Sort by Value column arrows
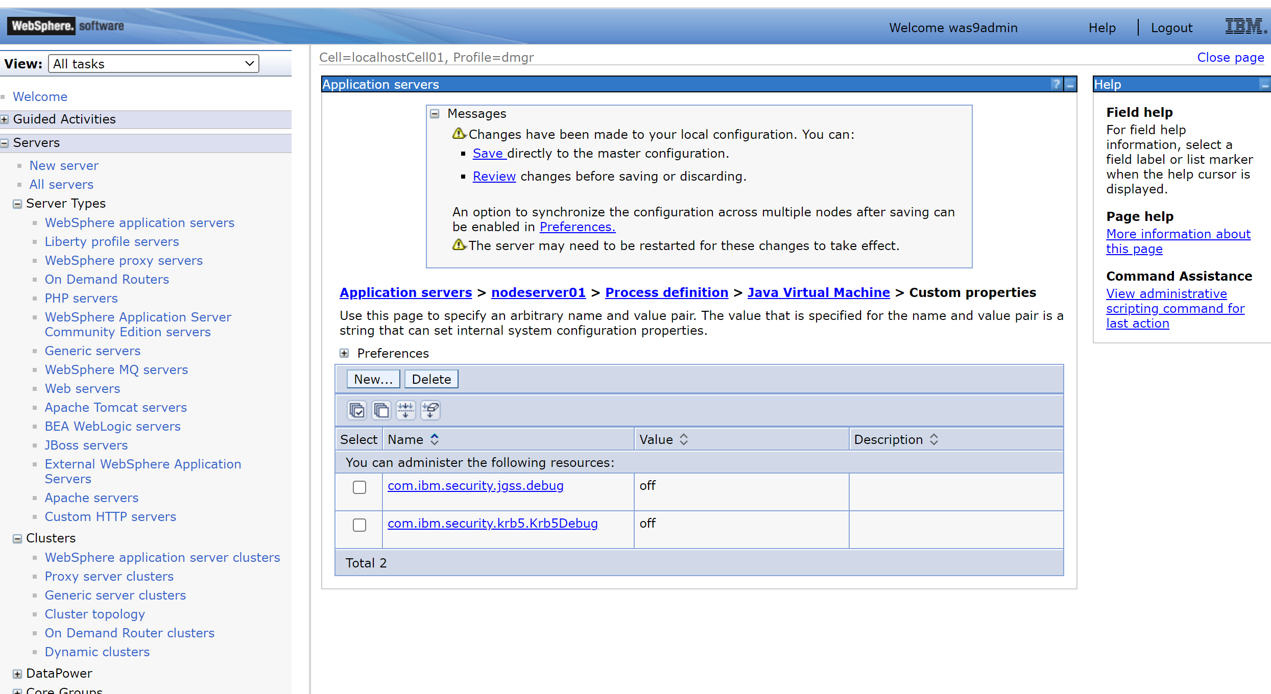1271x694 pixels. tap(684, 439)
